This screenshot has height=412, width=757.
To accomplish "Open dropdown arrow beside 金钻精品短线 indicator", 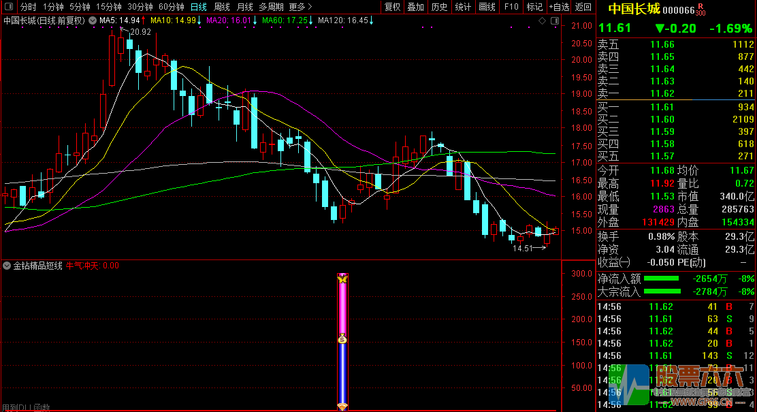I will (7, 266).
